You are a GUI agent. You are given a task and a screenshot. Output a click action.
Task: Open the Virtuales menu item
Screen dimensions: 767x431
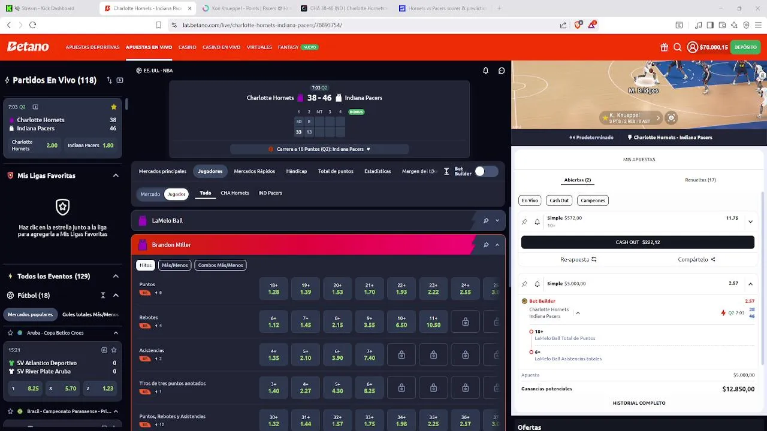[259, 47]
